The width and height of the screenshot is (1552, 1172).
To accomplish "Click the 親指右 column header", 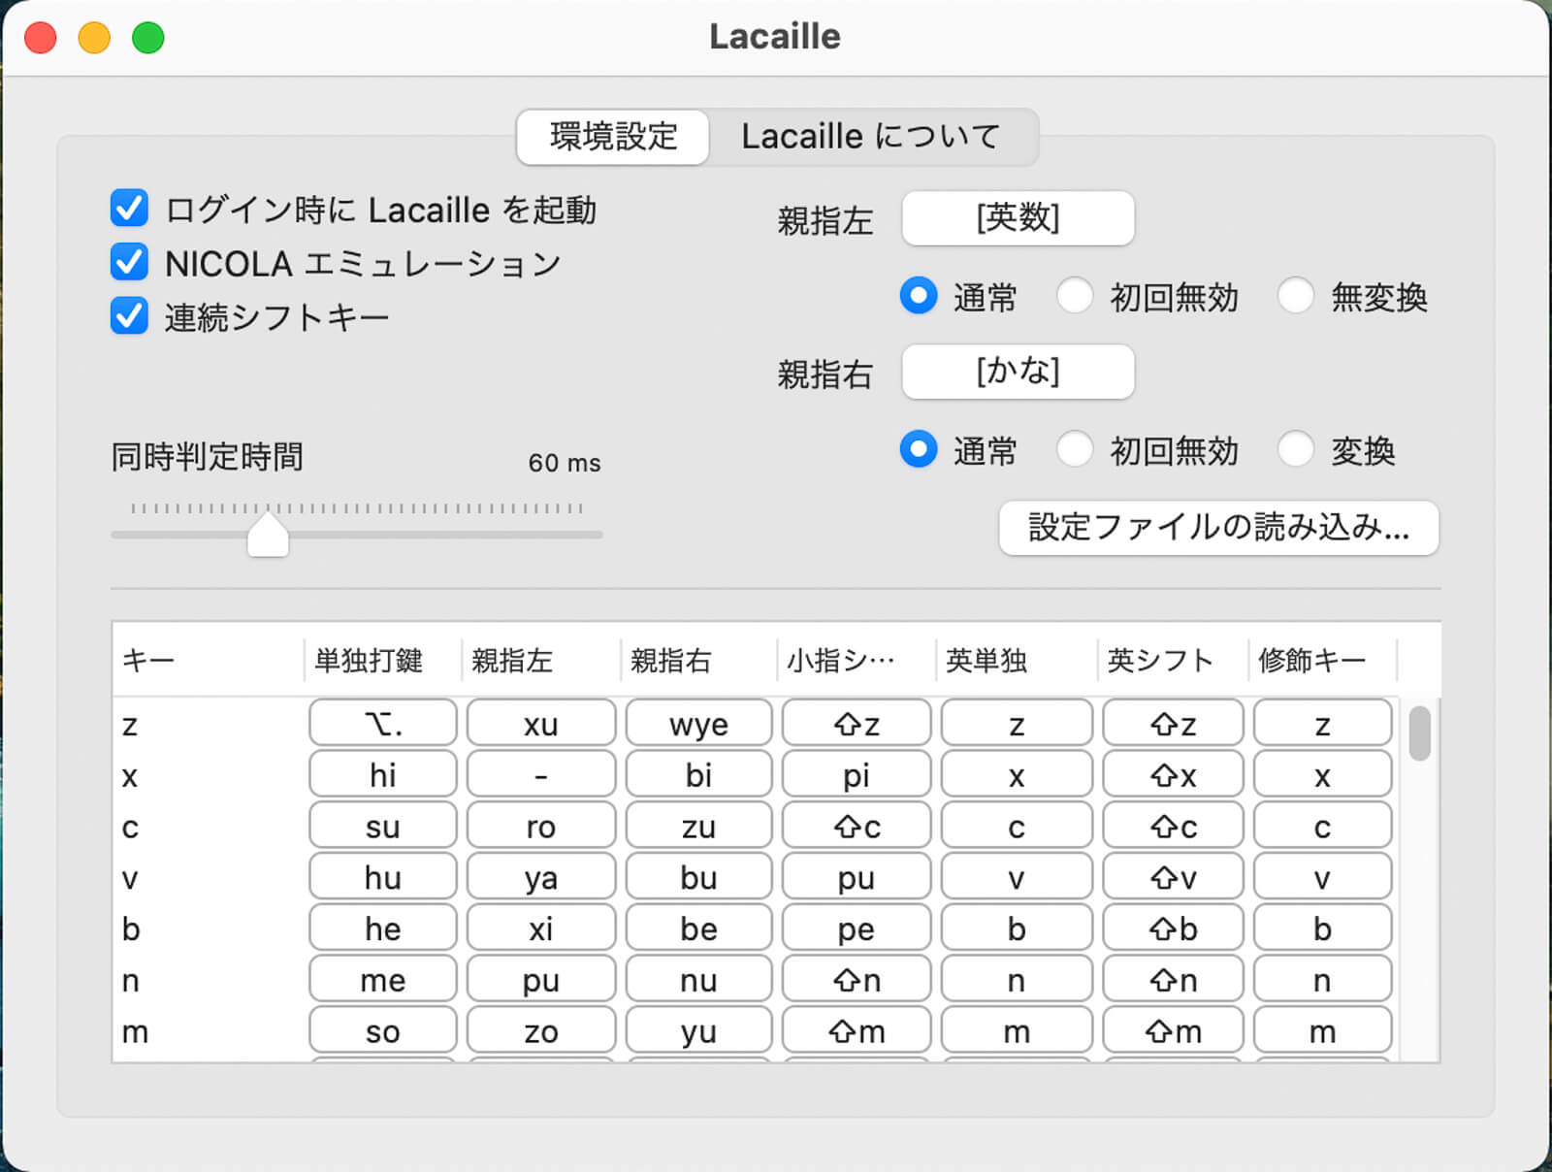I will 698,660.
